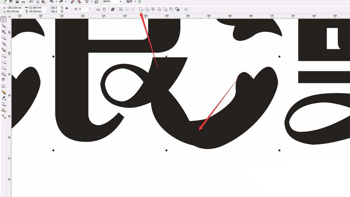Click the Mirror horizontally icon

point(98,9)
